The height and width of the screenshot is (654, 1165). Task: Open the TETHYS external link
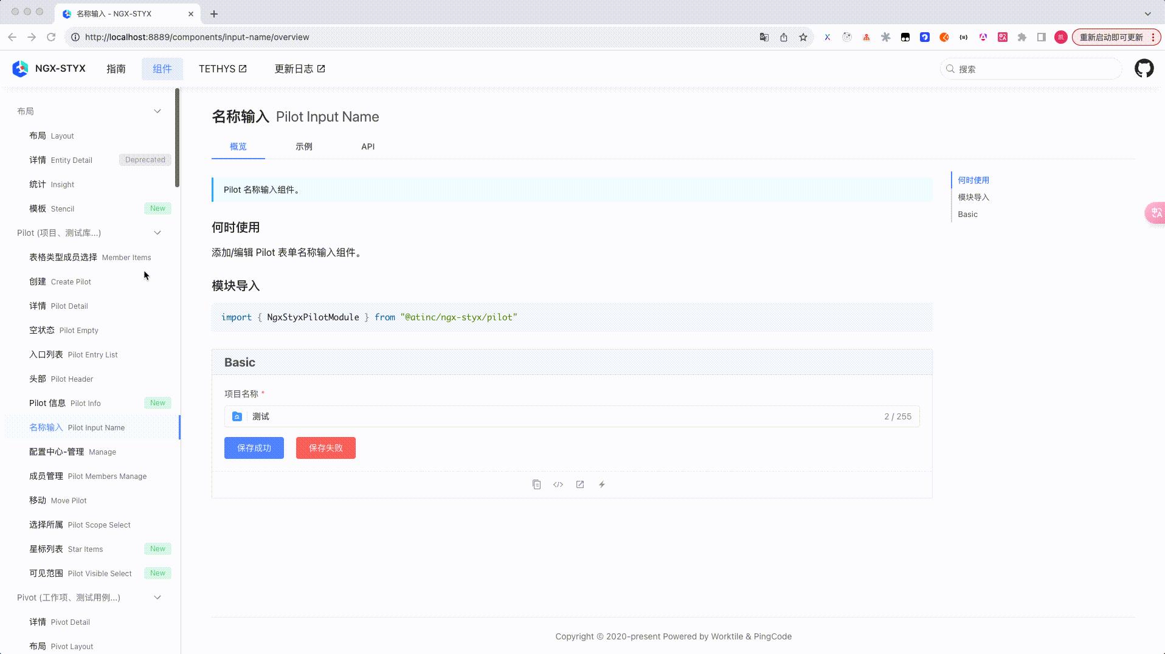click(x=223, y=69)
